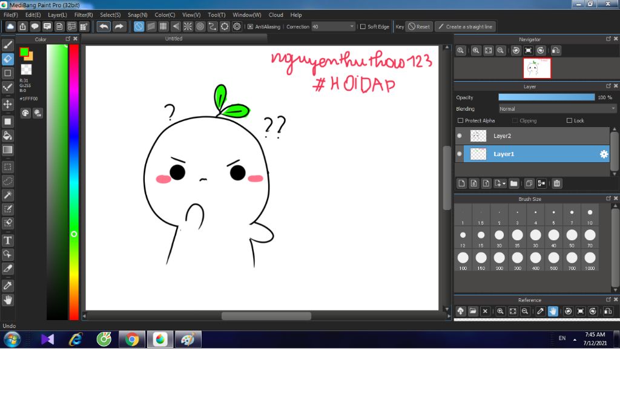The width and height of the screenshot is (620, 400).
Task: Check the Protect Alpha option
Action: (460, 120)
